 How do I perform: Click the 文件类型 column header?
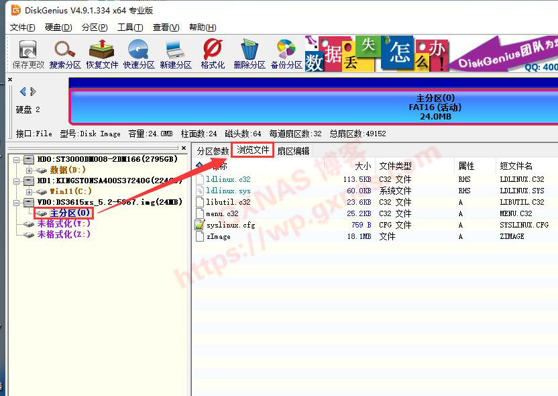coord(395,166)
